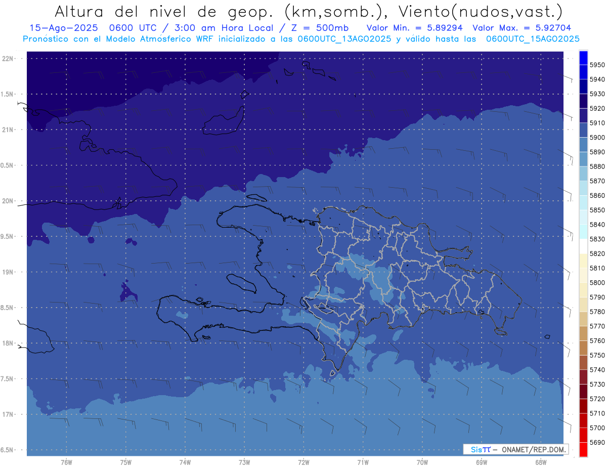The height and width of the screenshot is (469, 607).
Task: Click the '5950' colorbar value
Action: [597, 65]
